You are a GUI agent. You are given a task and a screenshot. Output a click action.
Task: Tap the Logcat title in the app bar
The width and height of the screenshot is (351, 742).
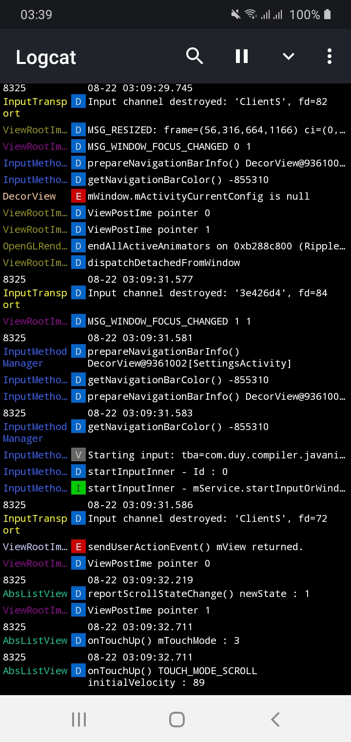[45, 57]
